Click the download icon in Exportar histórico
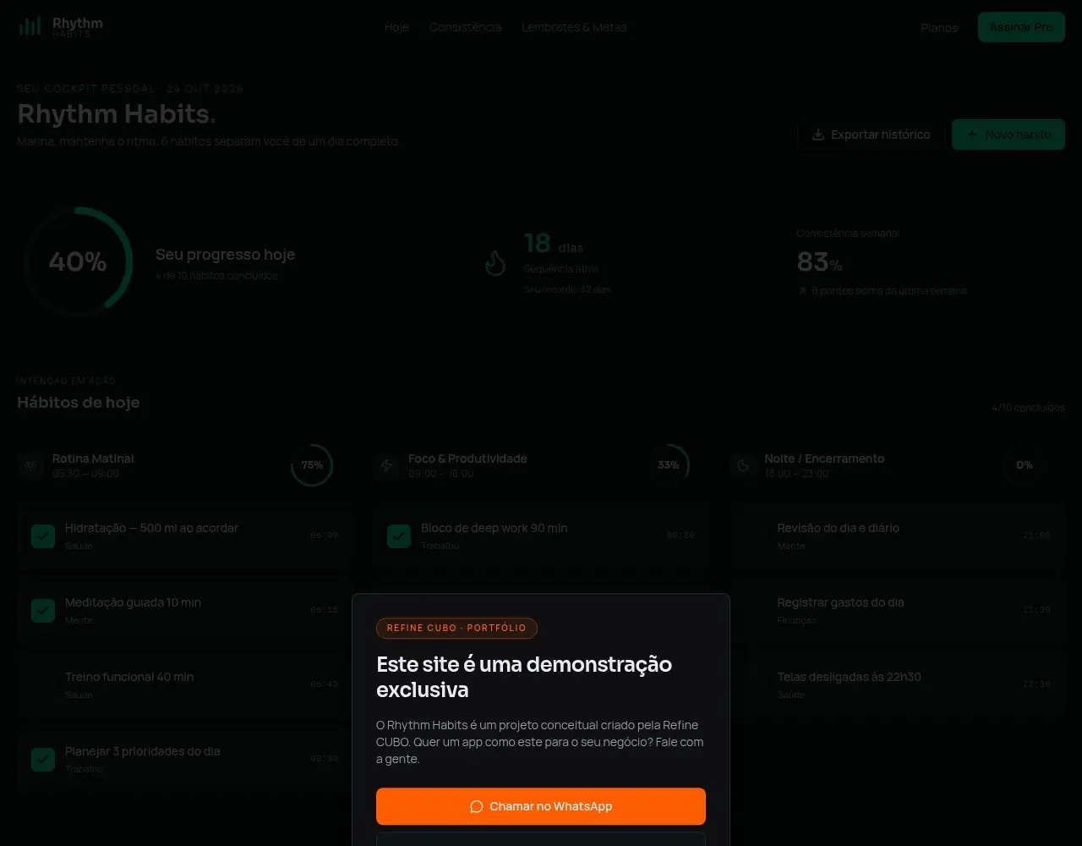The width and height of the screenshot is (1082, 846). click(818, 135)
